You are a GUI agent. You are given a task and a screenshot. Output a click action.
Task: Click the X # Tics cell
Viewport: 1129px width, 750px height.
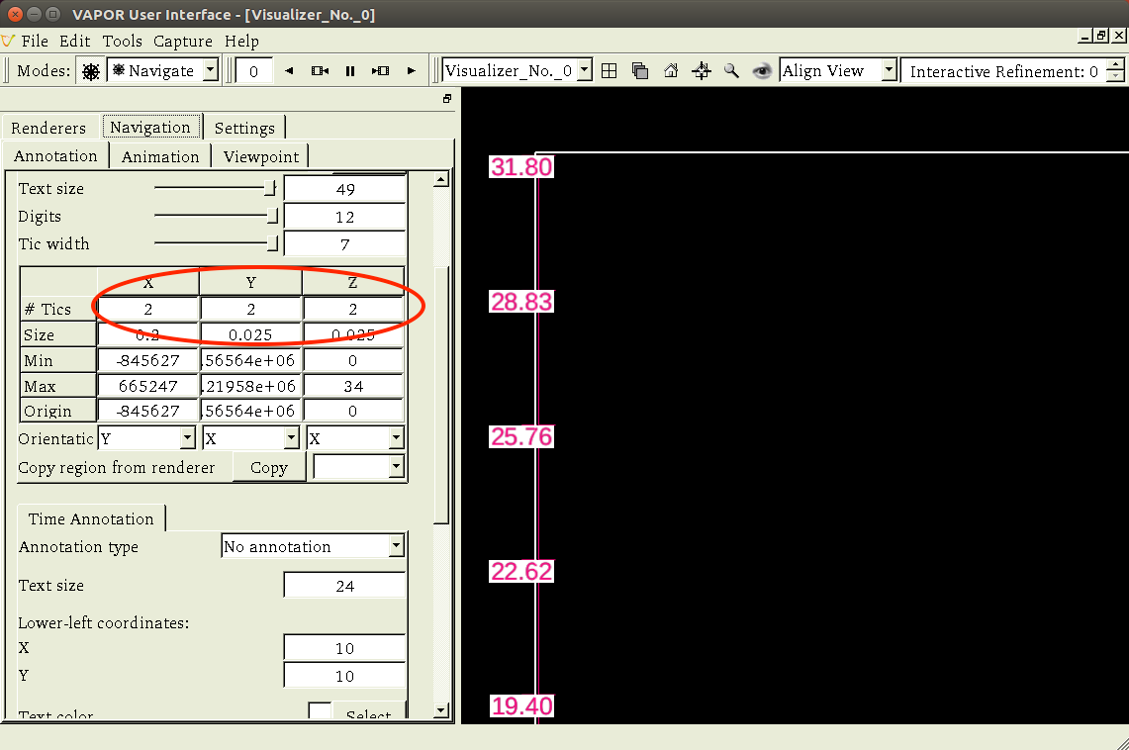[x=148, y=309]
